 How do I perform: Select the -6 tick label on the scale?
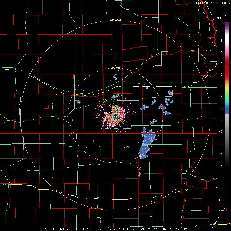point(220,177)
